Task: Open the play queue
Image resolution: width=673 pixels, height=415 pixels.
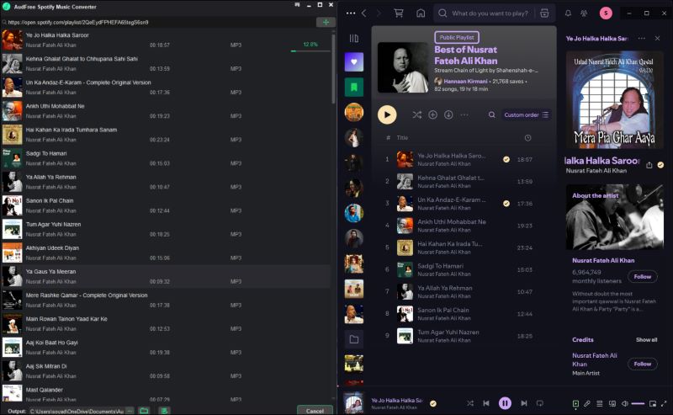Action: [x=600, y=403]
